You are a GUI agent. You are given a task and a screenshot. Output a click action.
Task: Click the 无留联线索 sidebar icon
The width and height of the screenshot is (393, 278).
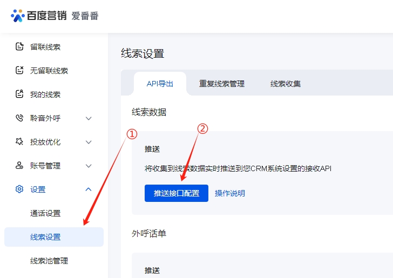[x=19, y=71]
